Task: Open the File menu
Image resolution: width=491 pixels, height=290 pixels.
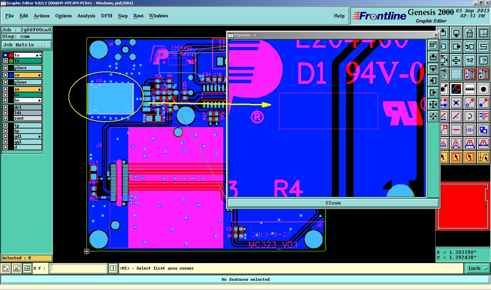Action: click(x=10, y=16)
